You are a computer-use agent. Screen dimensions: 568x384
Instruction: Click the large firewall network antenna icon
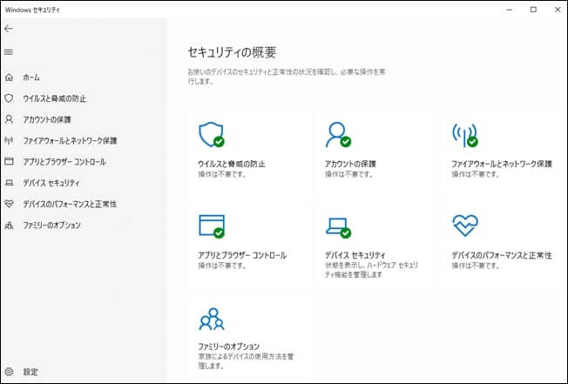pyautogui.click(x=465, y=135)
